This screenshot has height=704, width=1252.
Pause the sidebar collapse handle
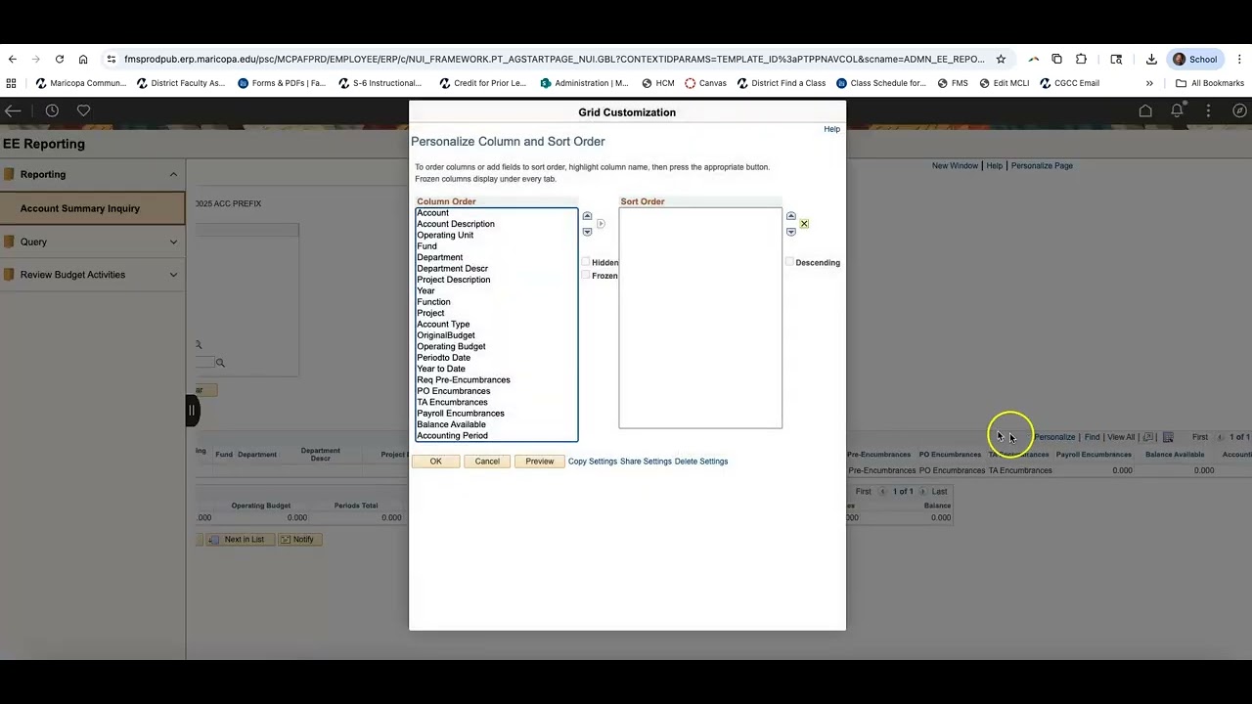coord(193,411)
